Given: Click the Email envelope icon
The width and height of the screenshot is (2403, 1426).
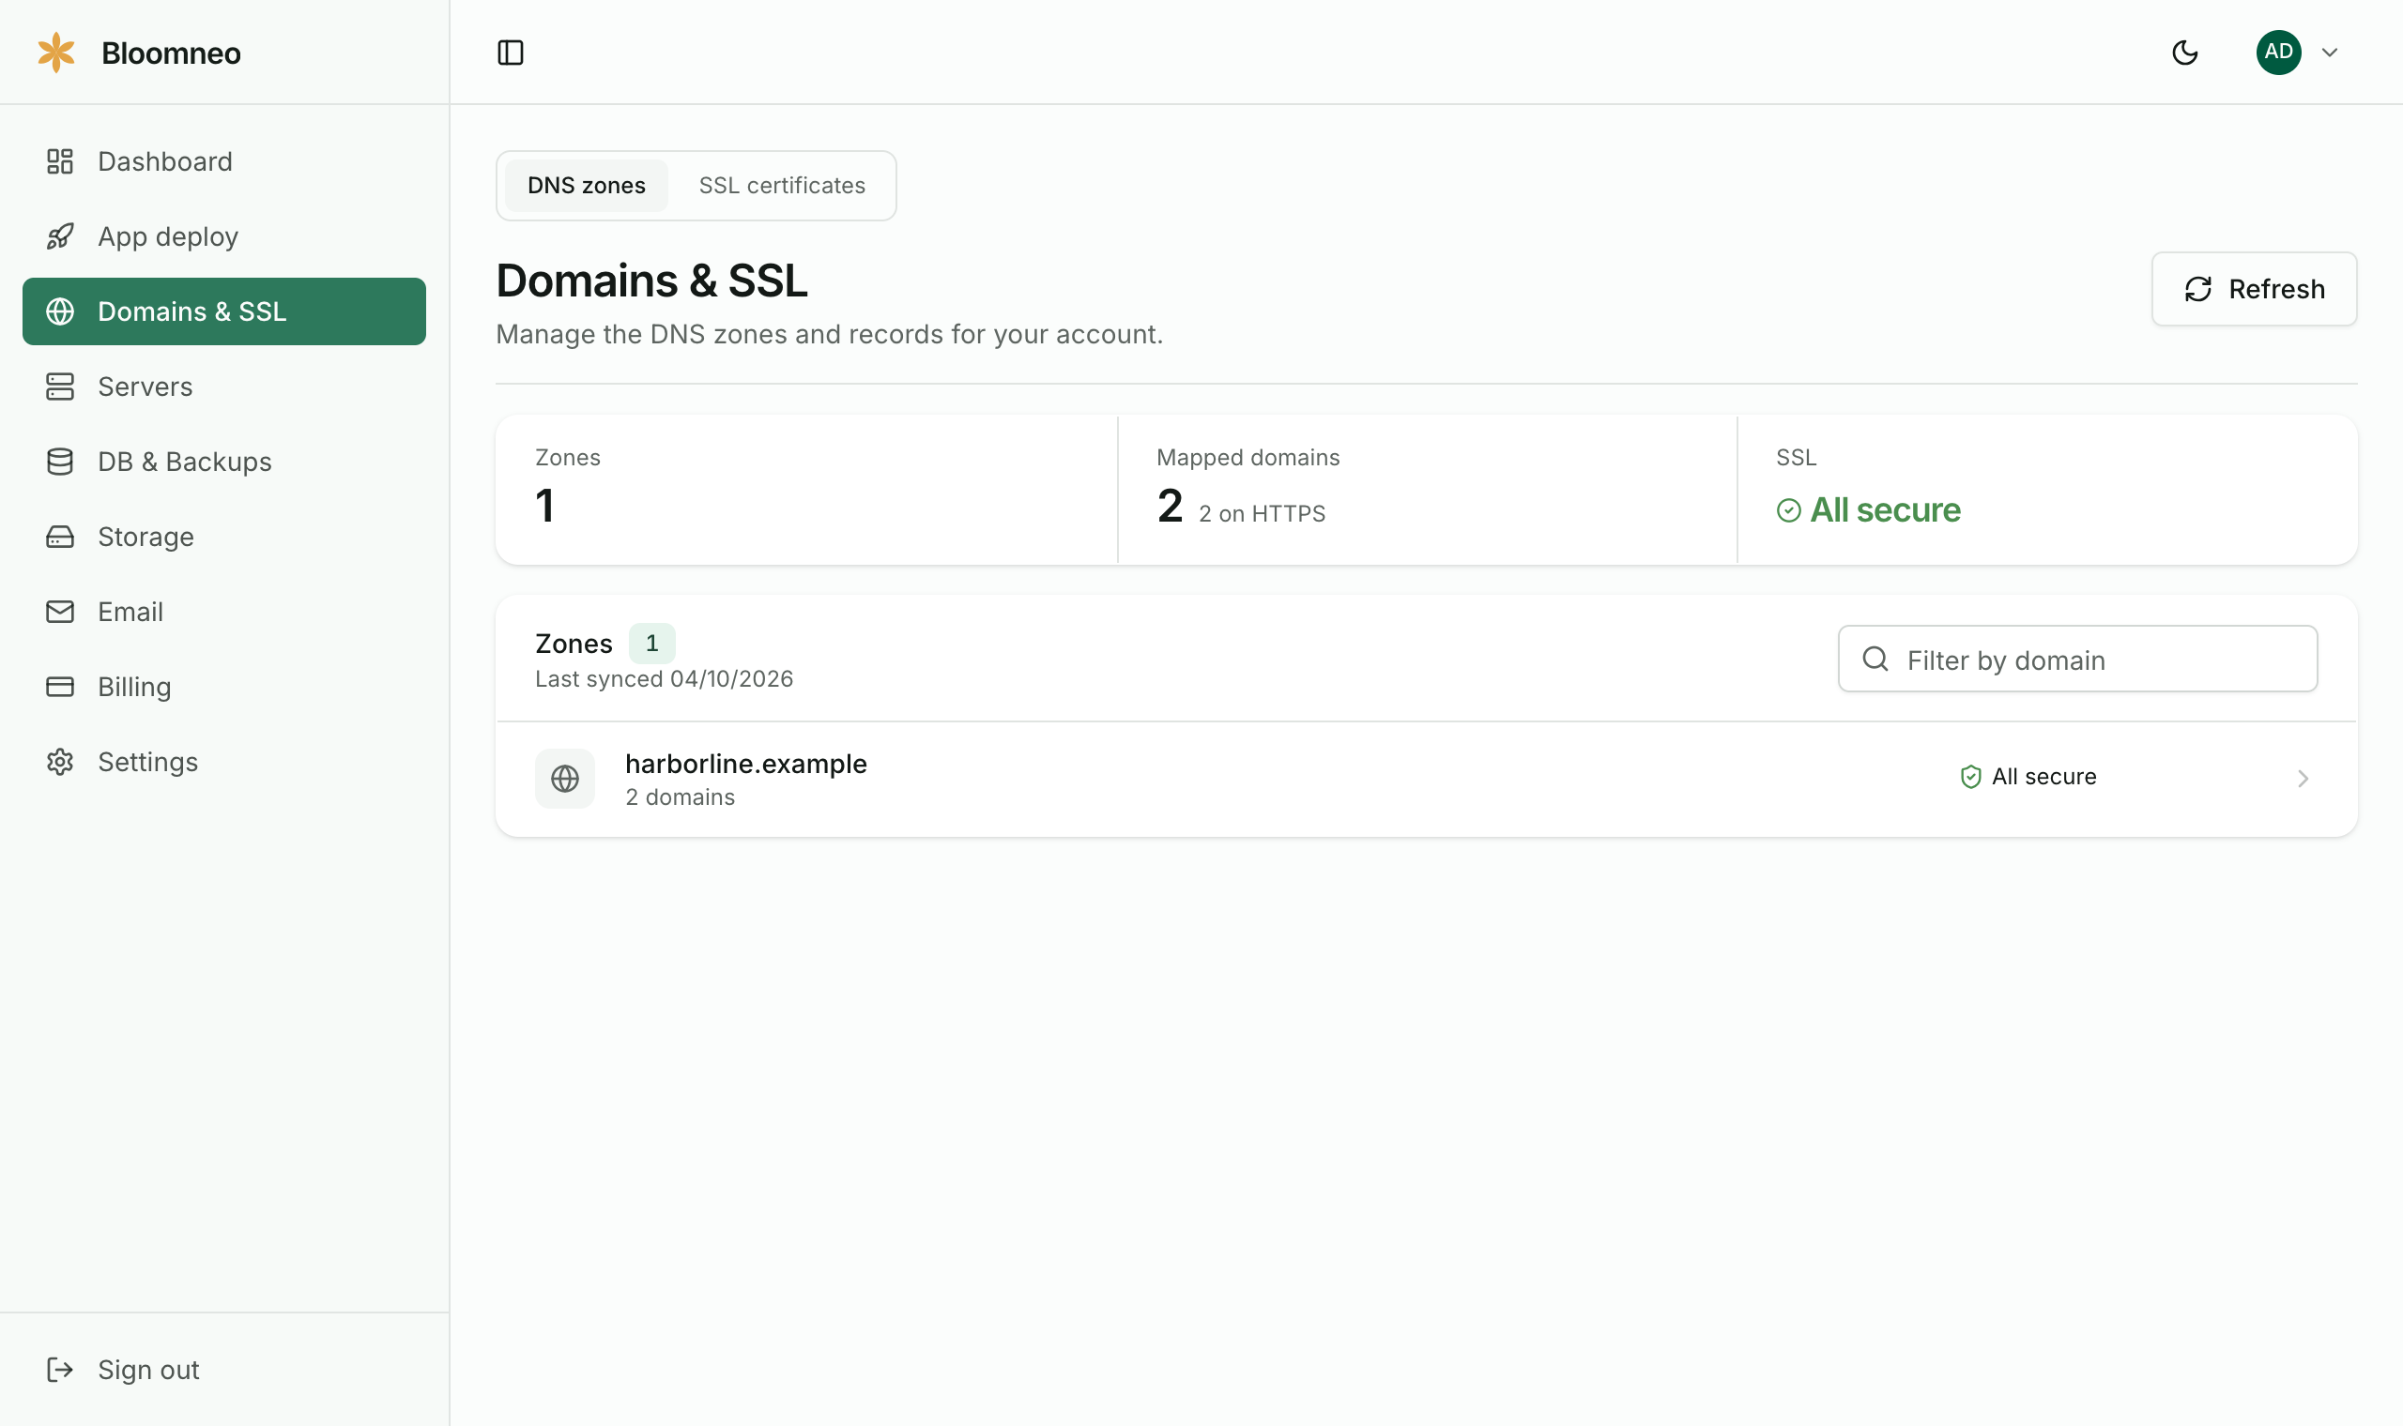Looking at the screenshot, I should [59, 611].
